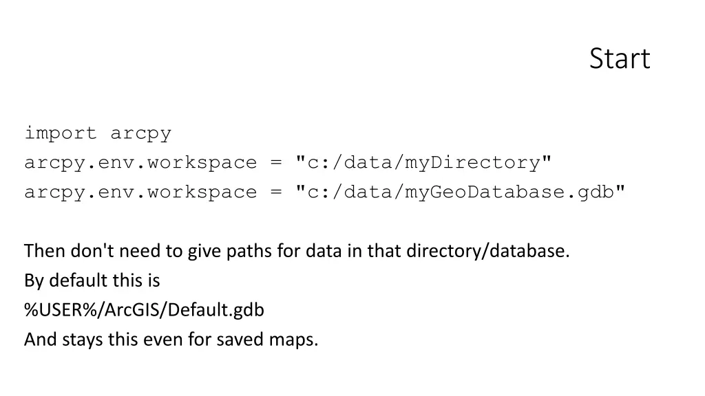
Task: Click the word import in the code
Action: (x=61, y=134)
